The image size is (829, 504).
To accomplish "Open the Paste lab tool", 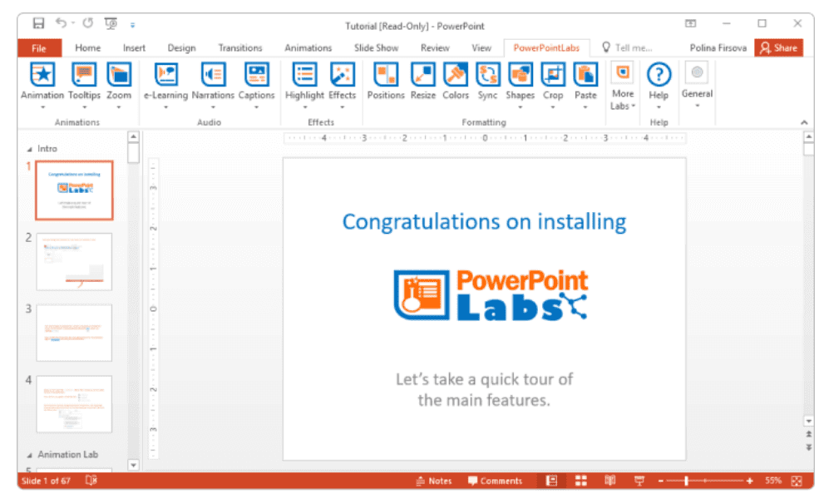I will point(585,75).
